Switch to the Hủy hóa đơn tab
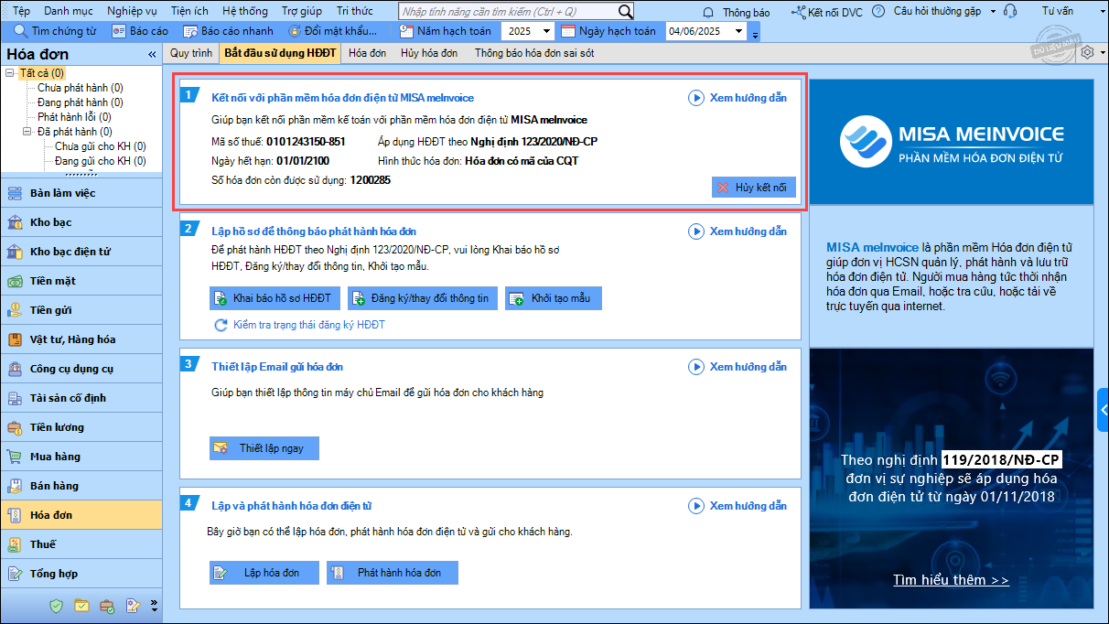The image size is (1109, 624). [x=429, y=53]
